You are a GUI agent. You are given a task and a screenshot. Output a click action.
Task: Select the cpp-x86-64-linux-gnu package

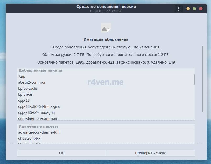point(36,112)
